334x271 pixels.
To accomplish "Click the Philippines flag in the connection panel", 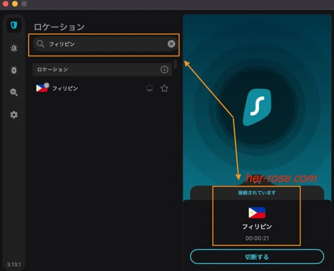I will [257, 213].
